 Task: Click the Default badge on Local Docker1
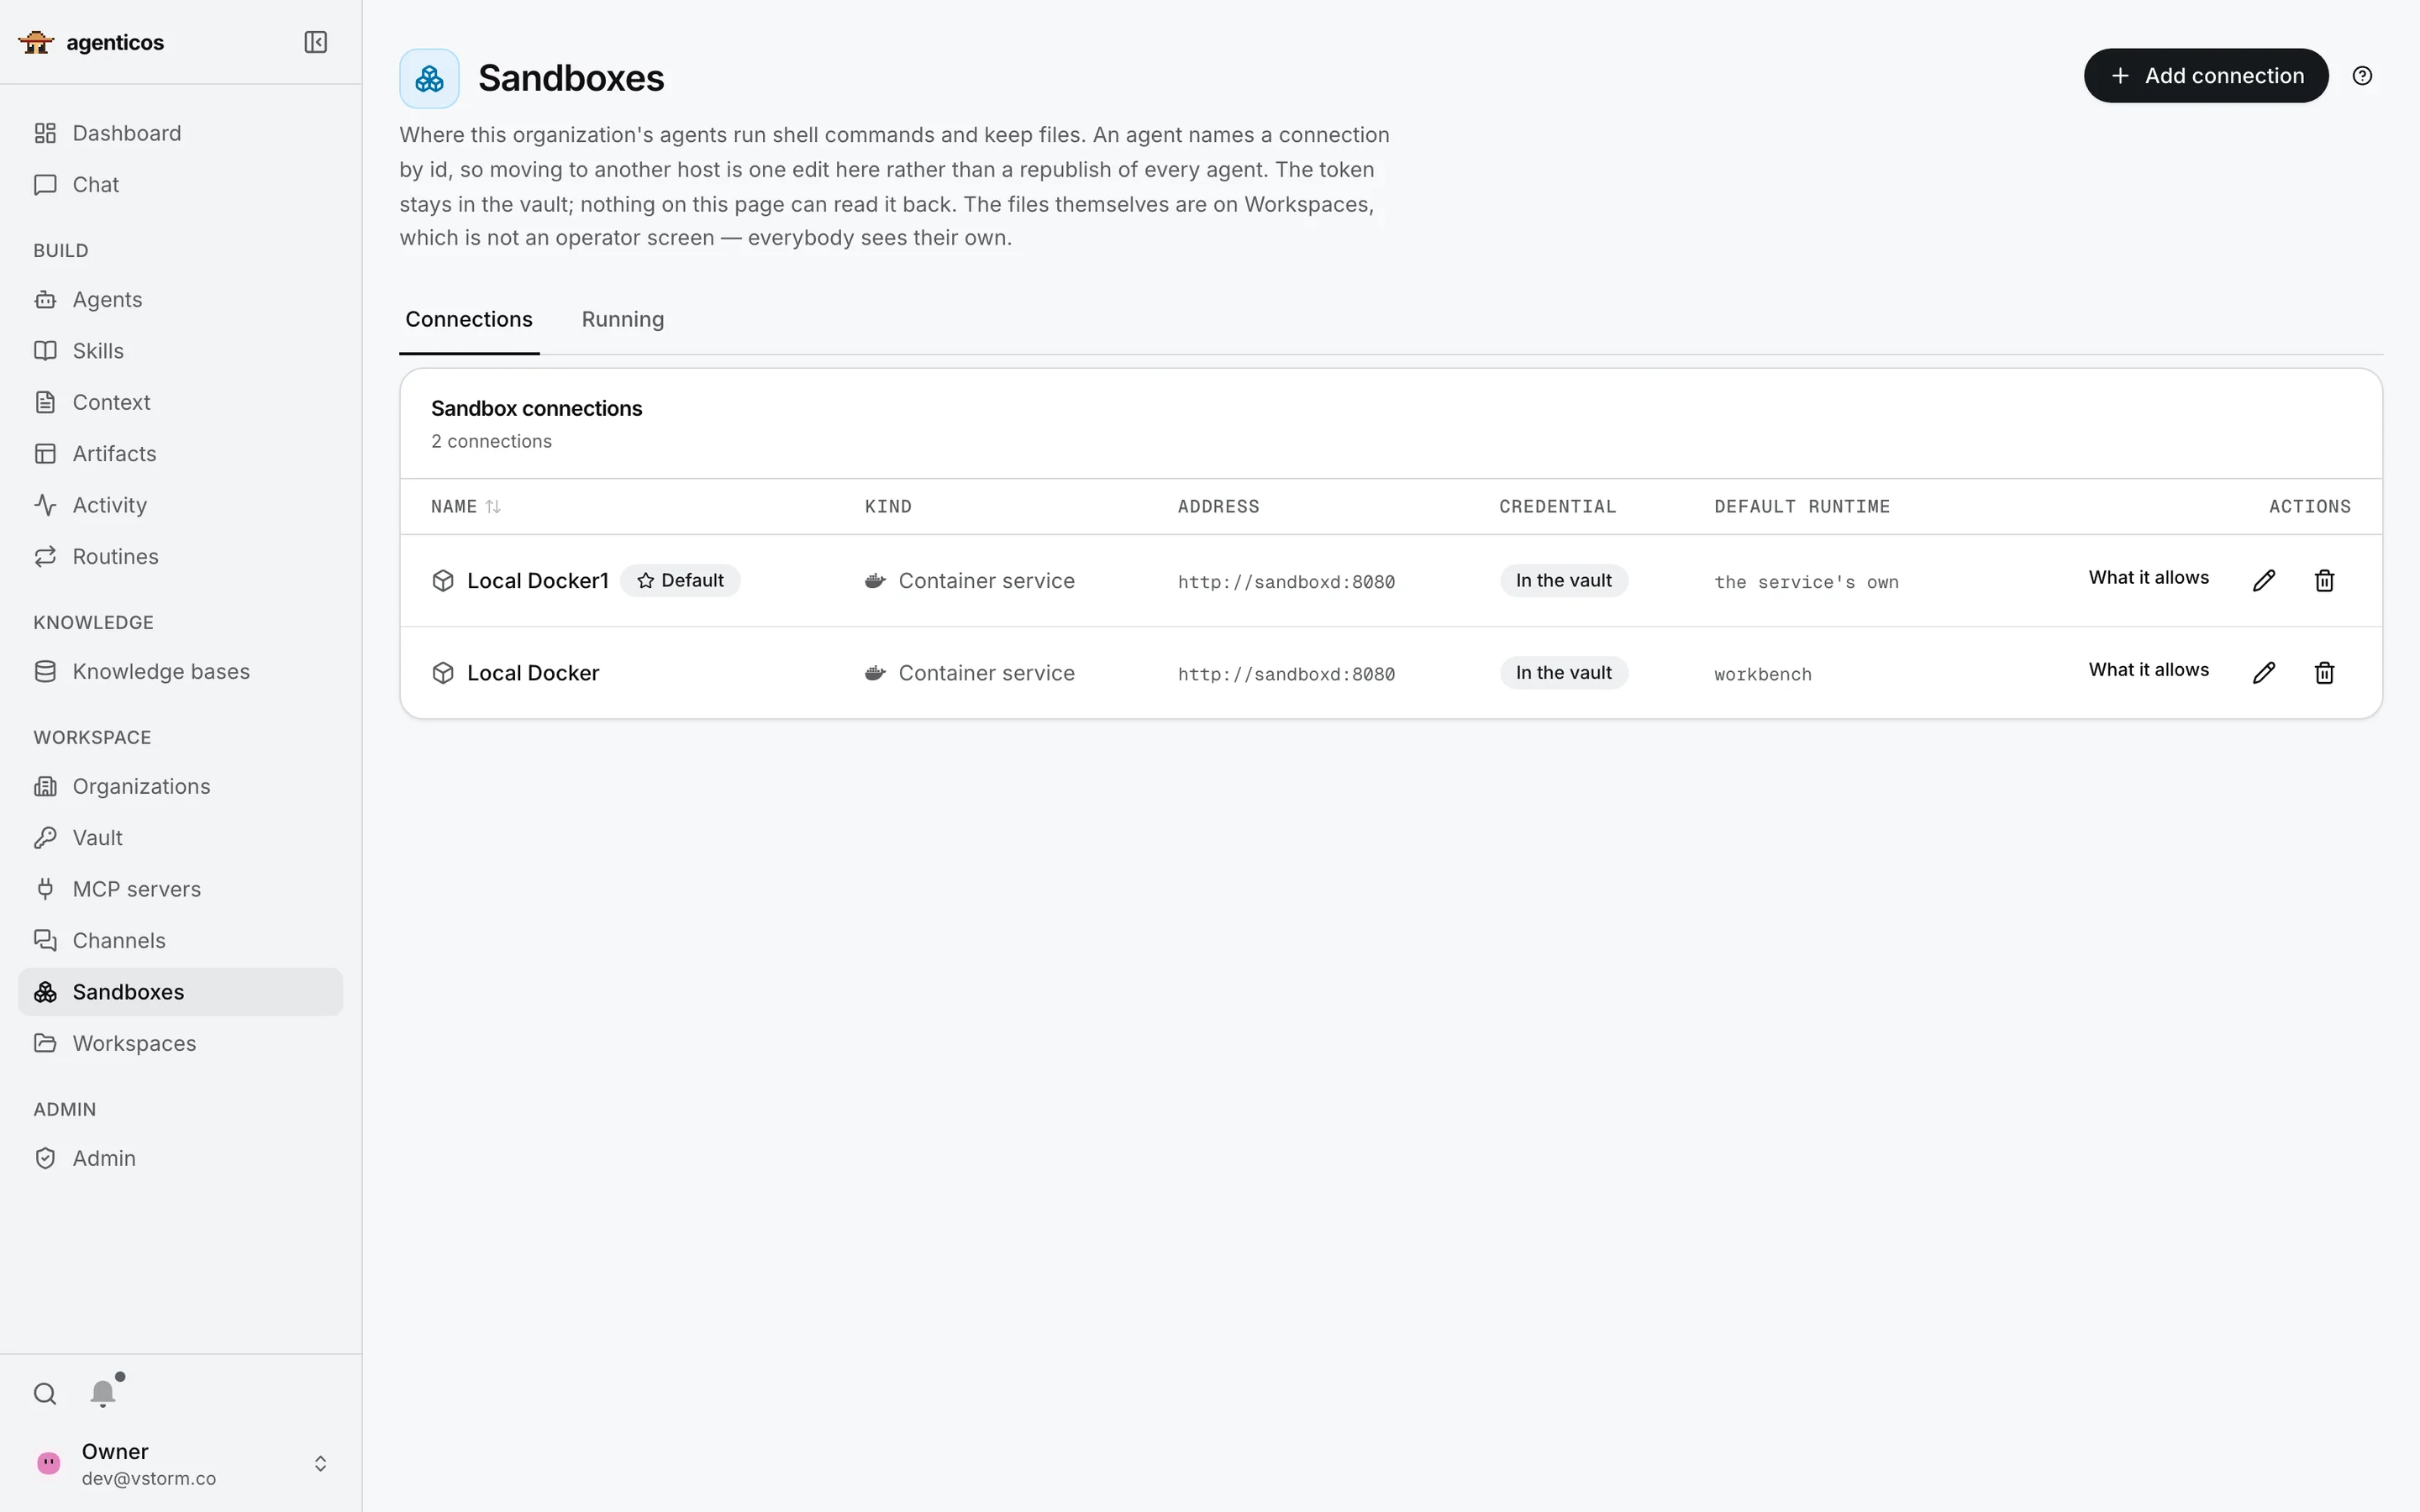click(680, 581)
